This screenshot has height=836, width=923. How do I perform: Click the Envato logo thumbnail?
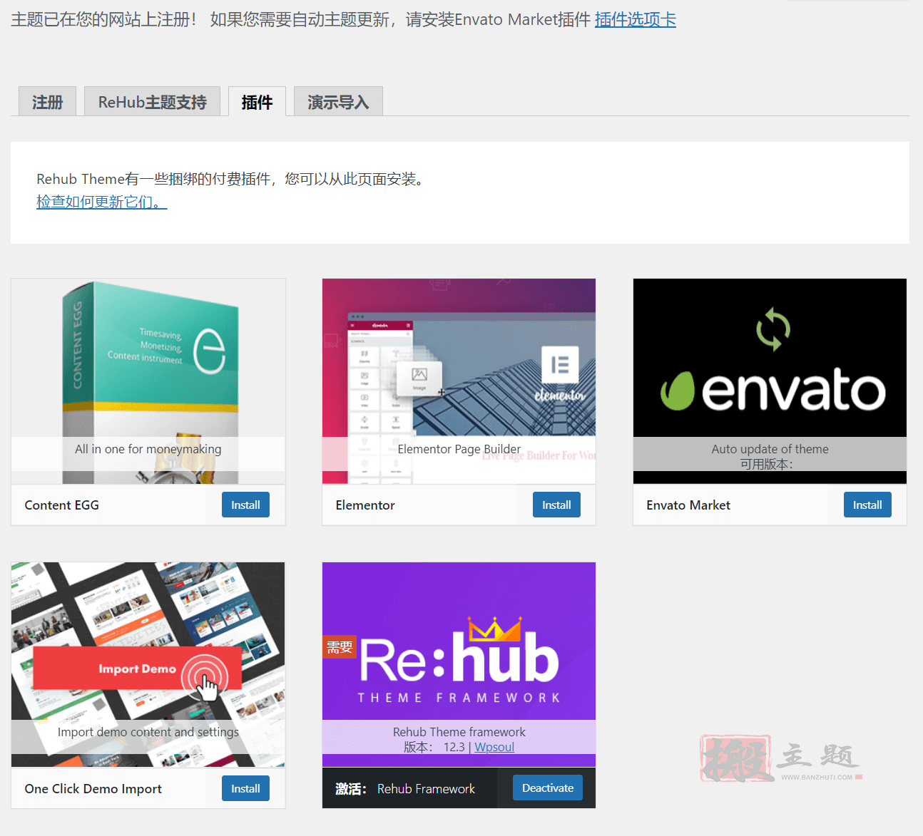coord(770,381)
